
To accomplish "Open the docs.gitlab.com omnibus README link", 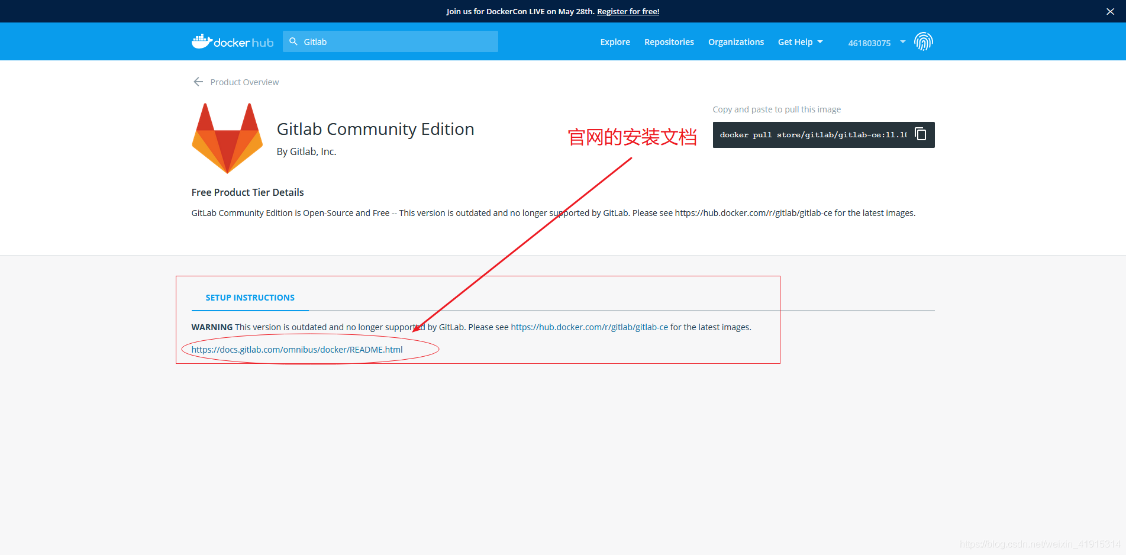I will pyautogui.click(x=297, y=350).
